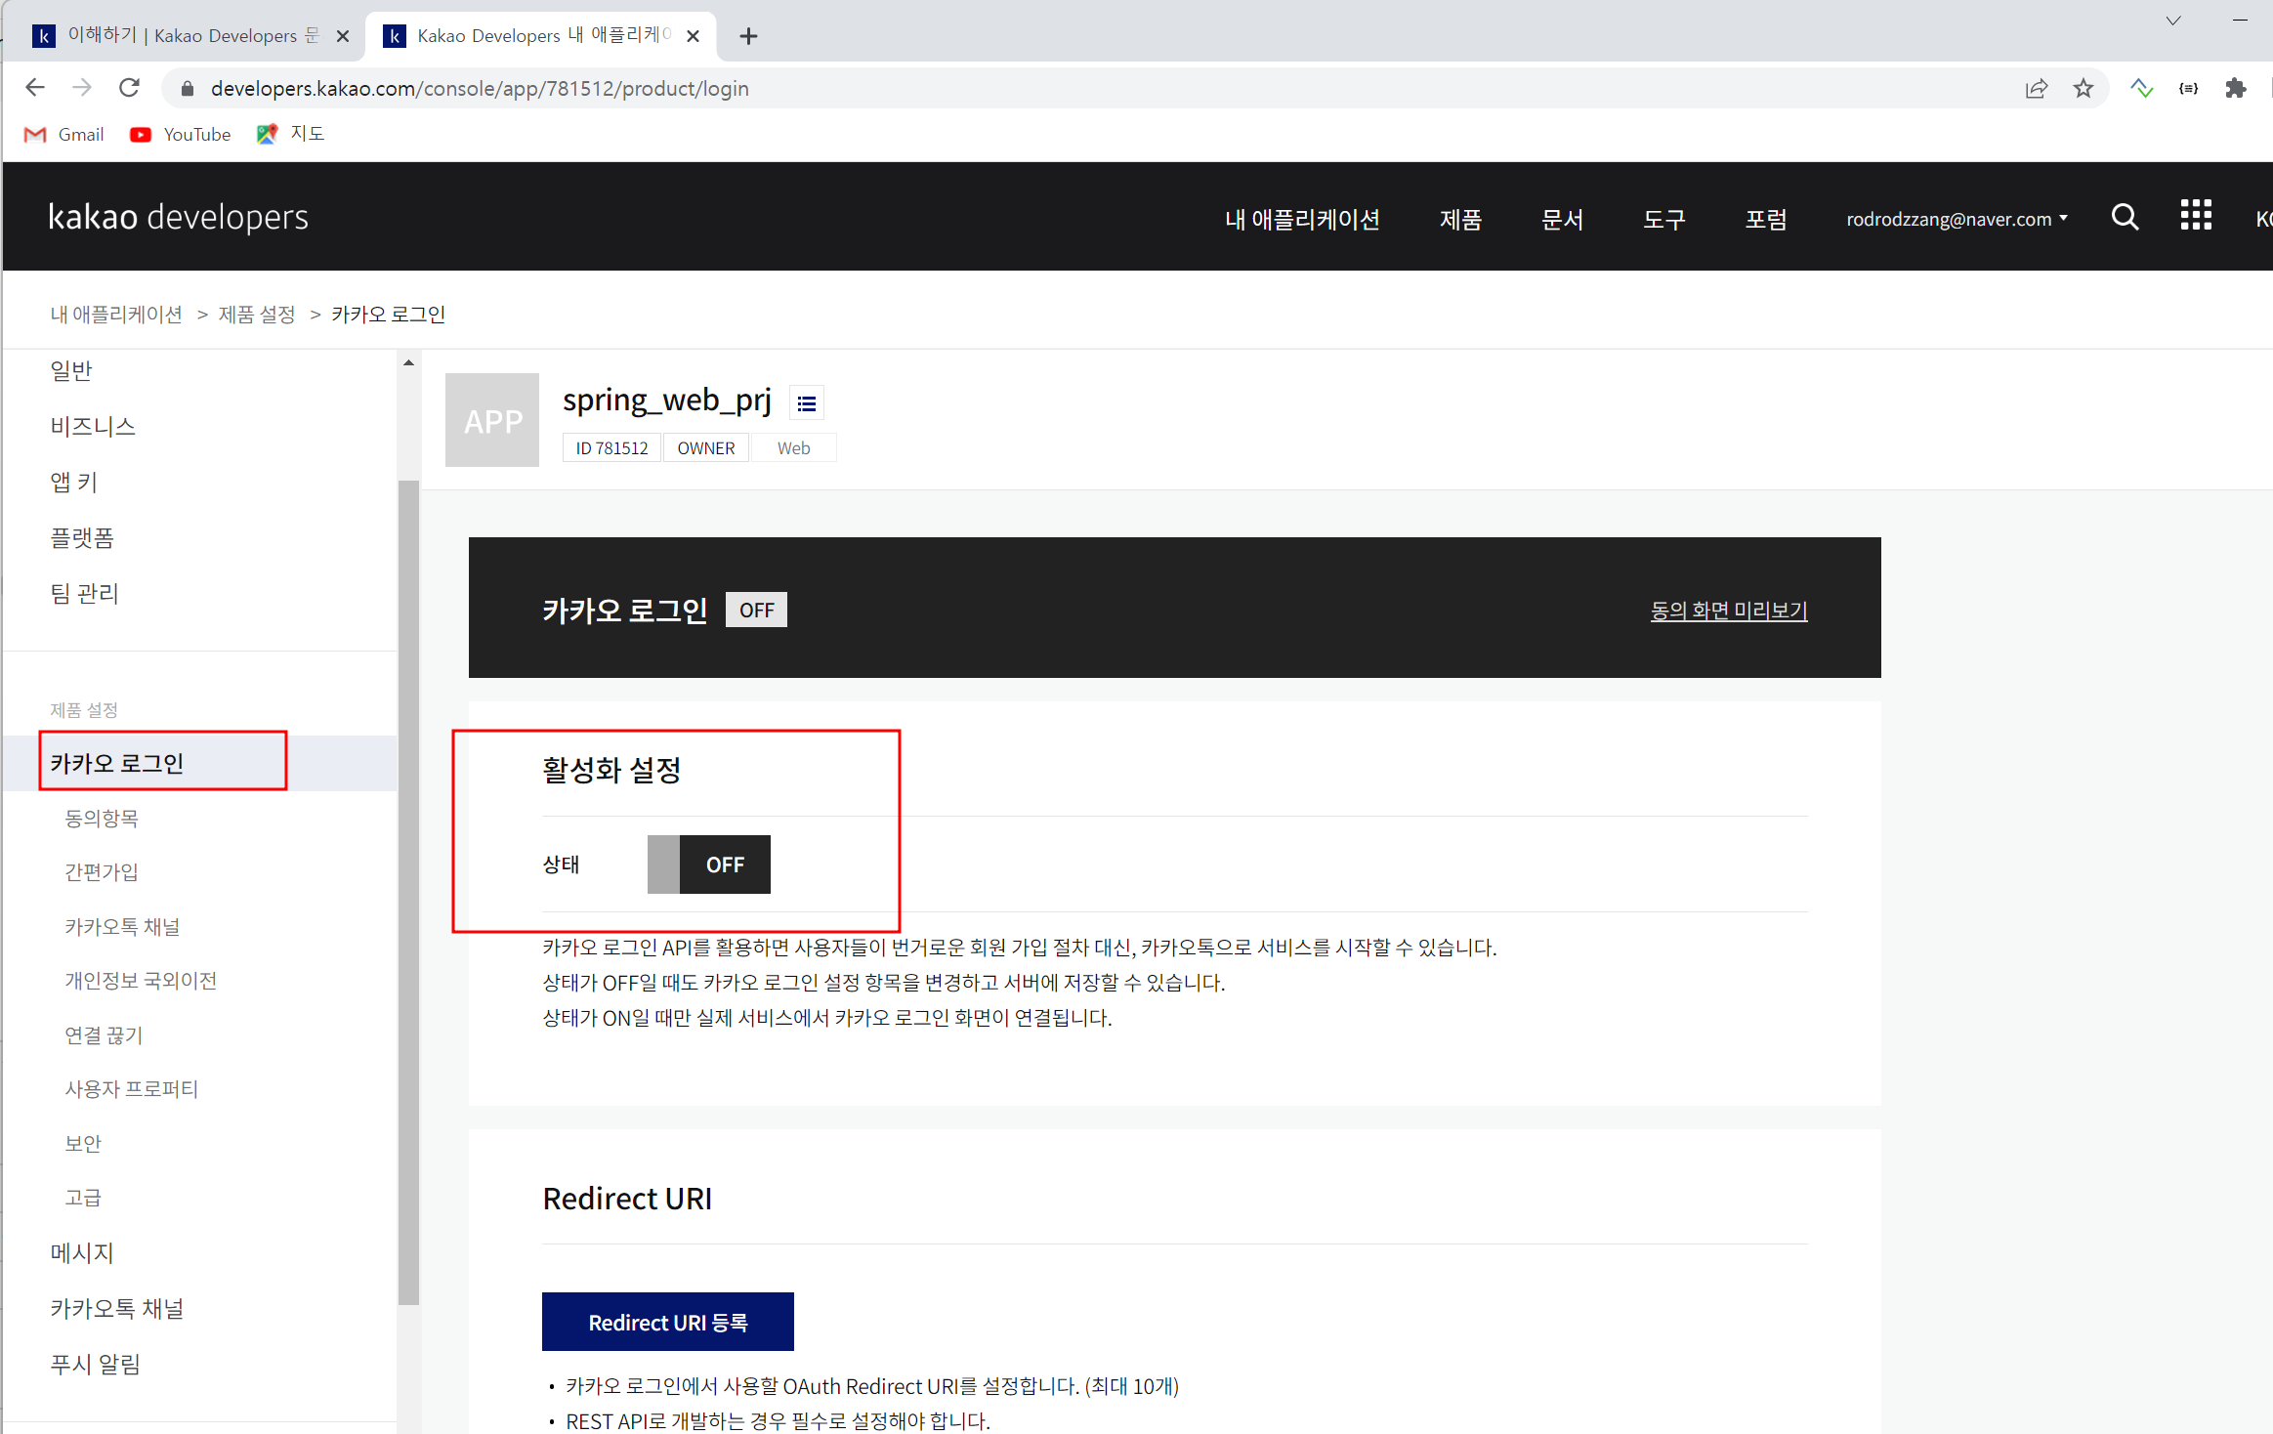The height and width of the screenshot is (1434, 2273).
Task: Click the browser forward arrow
Action: [82, 88]
